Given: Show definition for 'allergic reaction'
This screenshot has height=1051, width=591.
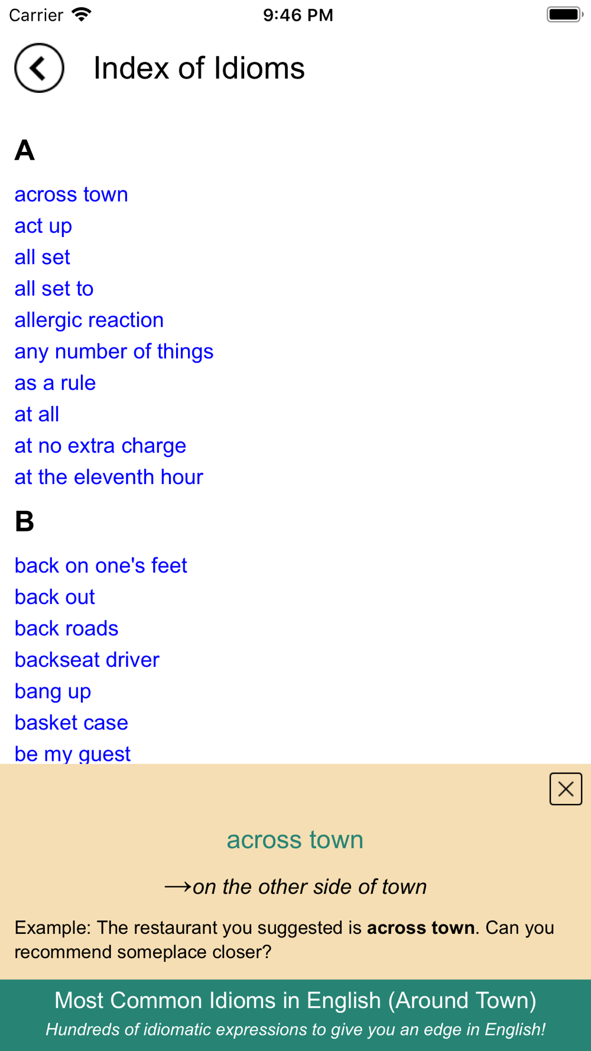Looking at the screenshot, I should 89,320.
